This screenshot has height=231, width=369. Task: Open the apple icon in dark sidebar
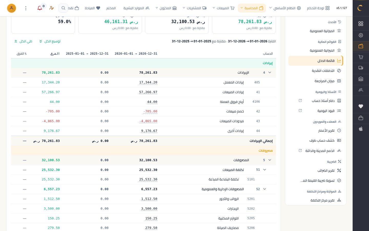[x=361, y=129]
